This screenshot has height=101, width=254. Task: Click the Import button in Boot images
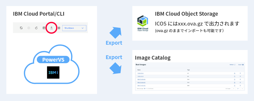click(x=241, y=65)
